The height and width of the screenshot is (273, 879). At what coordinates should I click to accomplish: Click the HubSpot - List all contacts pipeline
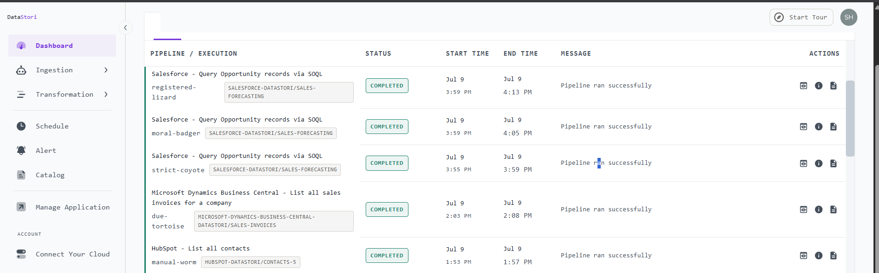pos(201,249)
